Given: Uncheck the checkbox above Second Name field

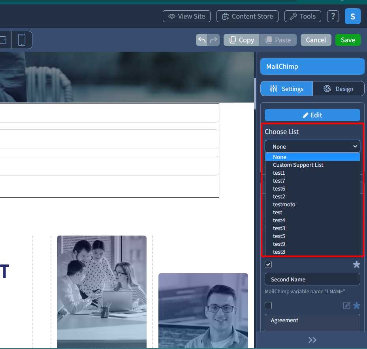Looking at the screenshot, I should pos(268,264).
